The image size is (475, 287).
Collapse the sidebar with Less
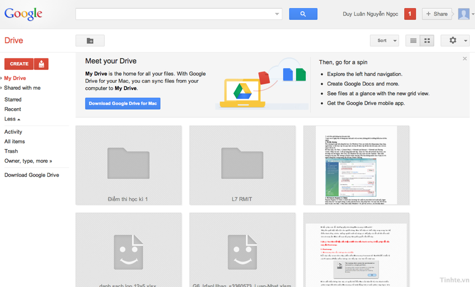12,119
